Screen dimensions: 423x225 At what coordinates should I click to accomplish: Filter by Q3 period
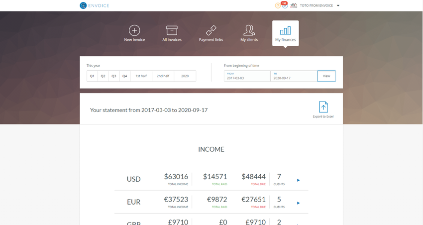[114, 76]
